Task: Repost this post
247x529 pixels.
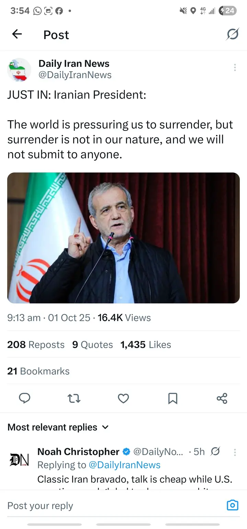Action: point(74,398)
